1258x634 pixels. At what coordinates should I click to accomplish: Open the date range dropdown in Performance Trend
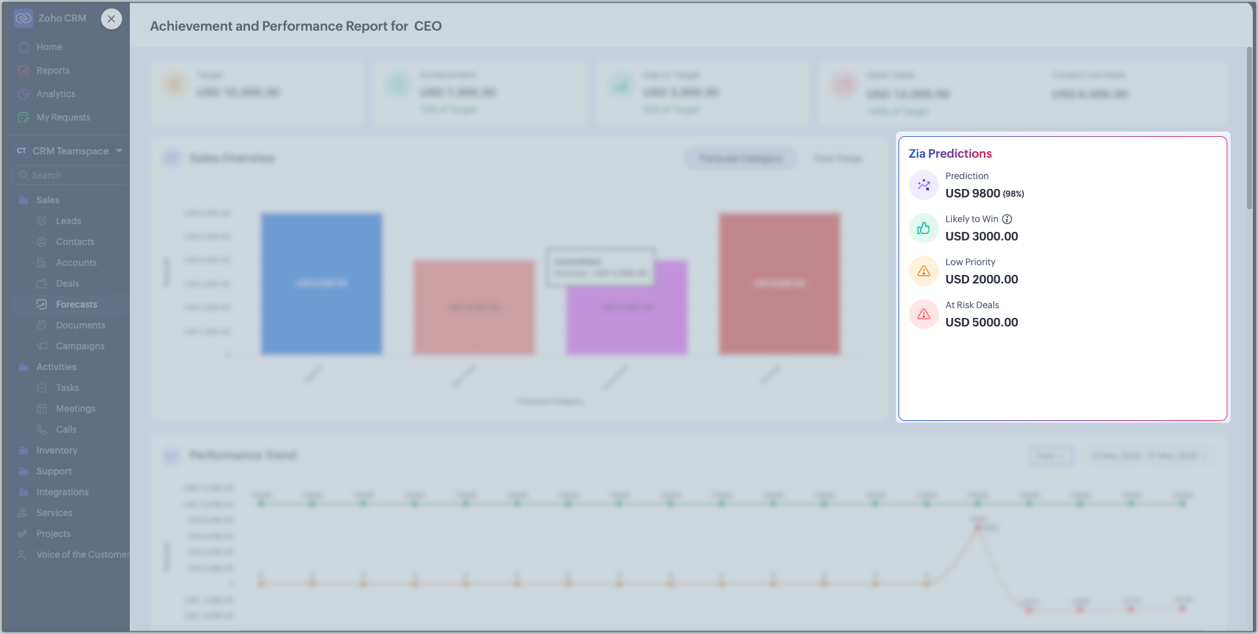point(1148,455)
